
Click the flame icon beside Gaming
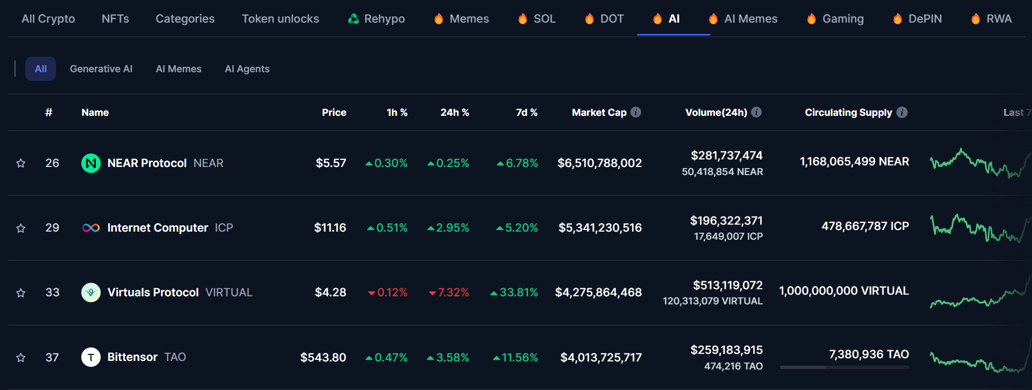click(811, 19)
